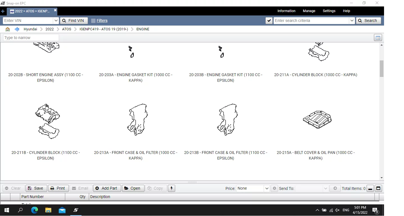Click the Add Part button

point(107,188)
